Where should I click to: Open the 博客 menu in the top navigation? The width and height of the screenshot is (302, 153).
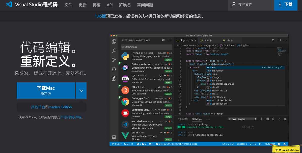[x=97, y=5]
